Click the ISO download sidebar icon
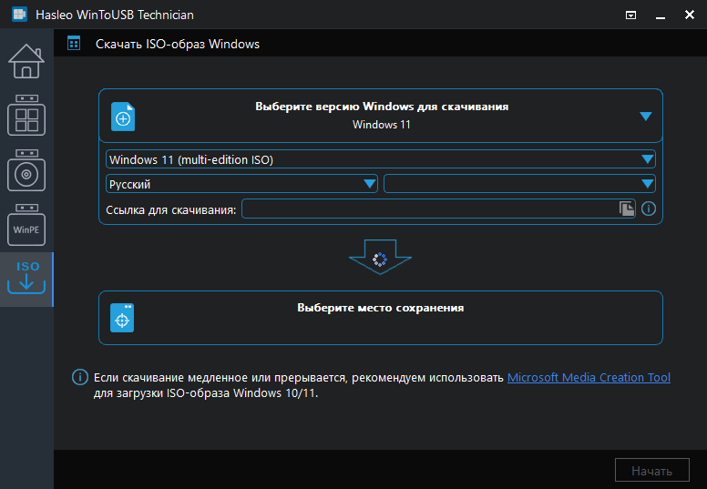The width and height of the screenshot is (707, 489). pyautogui.click(x=26, y=278)
